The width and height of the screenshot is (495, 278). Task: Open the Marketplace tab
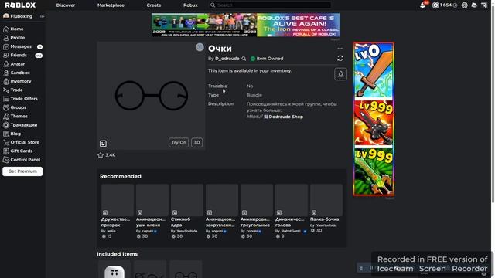tap(111, 5)
